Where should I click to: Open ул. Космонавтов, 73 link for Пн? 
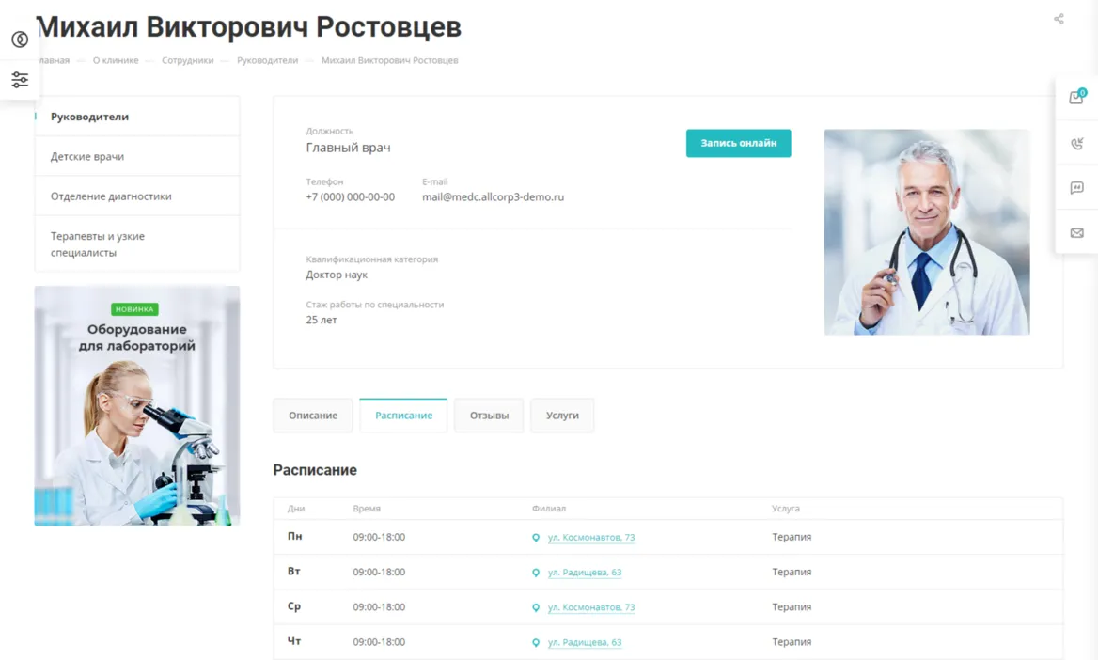[x=591, y=538]
